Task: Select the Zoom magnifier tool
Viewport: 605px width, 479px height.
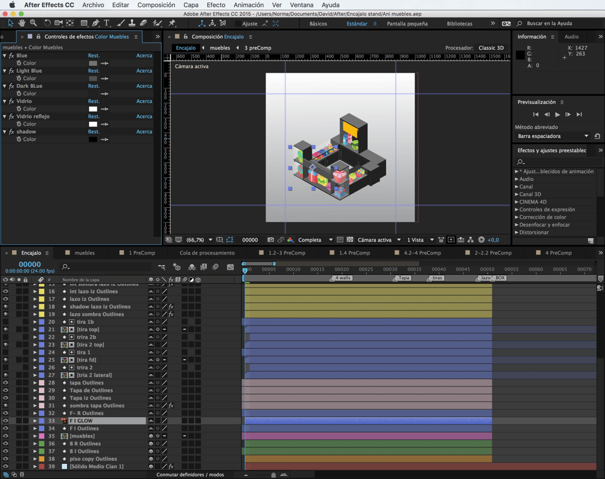Action: click(33, 23)
